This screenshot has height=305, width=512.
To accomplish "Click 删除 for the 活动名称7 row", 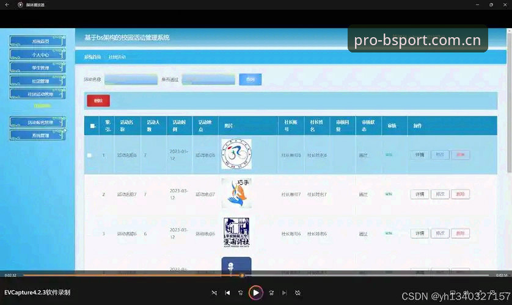I will pyautogui.click(x=460, y=194).
